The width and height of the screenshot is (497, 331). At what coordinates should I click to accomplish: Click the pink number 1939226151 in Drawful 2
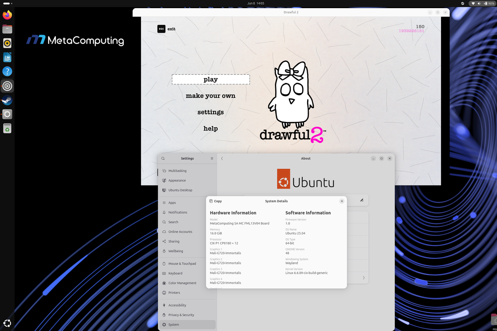point(412,31)
